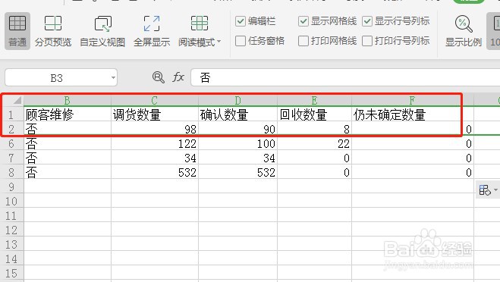Click the cell containing 98
The height and width of the screenshot is (282, 500).
coord(155,129)
